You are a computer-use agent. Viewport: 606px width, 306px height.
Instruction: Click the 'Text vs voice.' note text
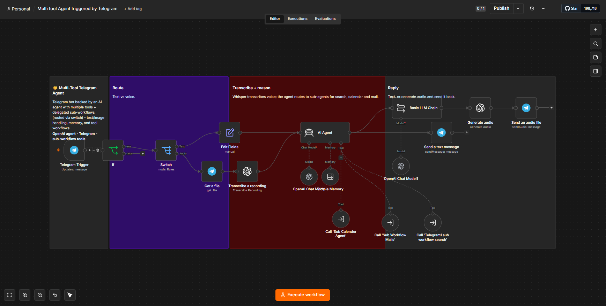tap(124, 97)
